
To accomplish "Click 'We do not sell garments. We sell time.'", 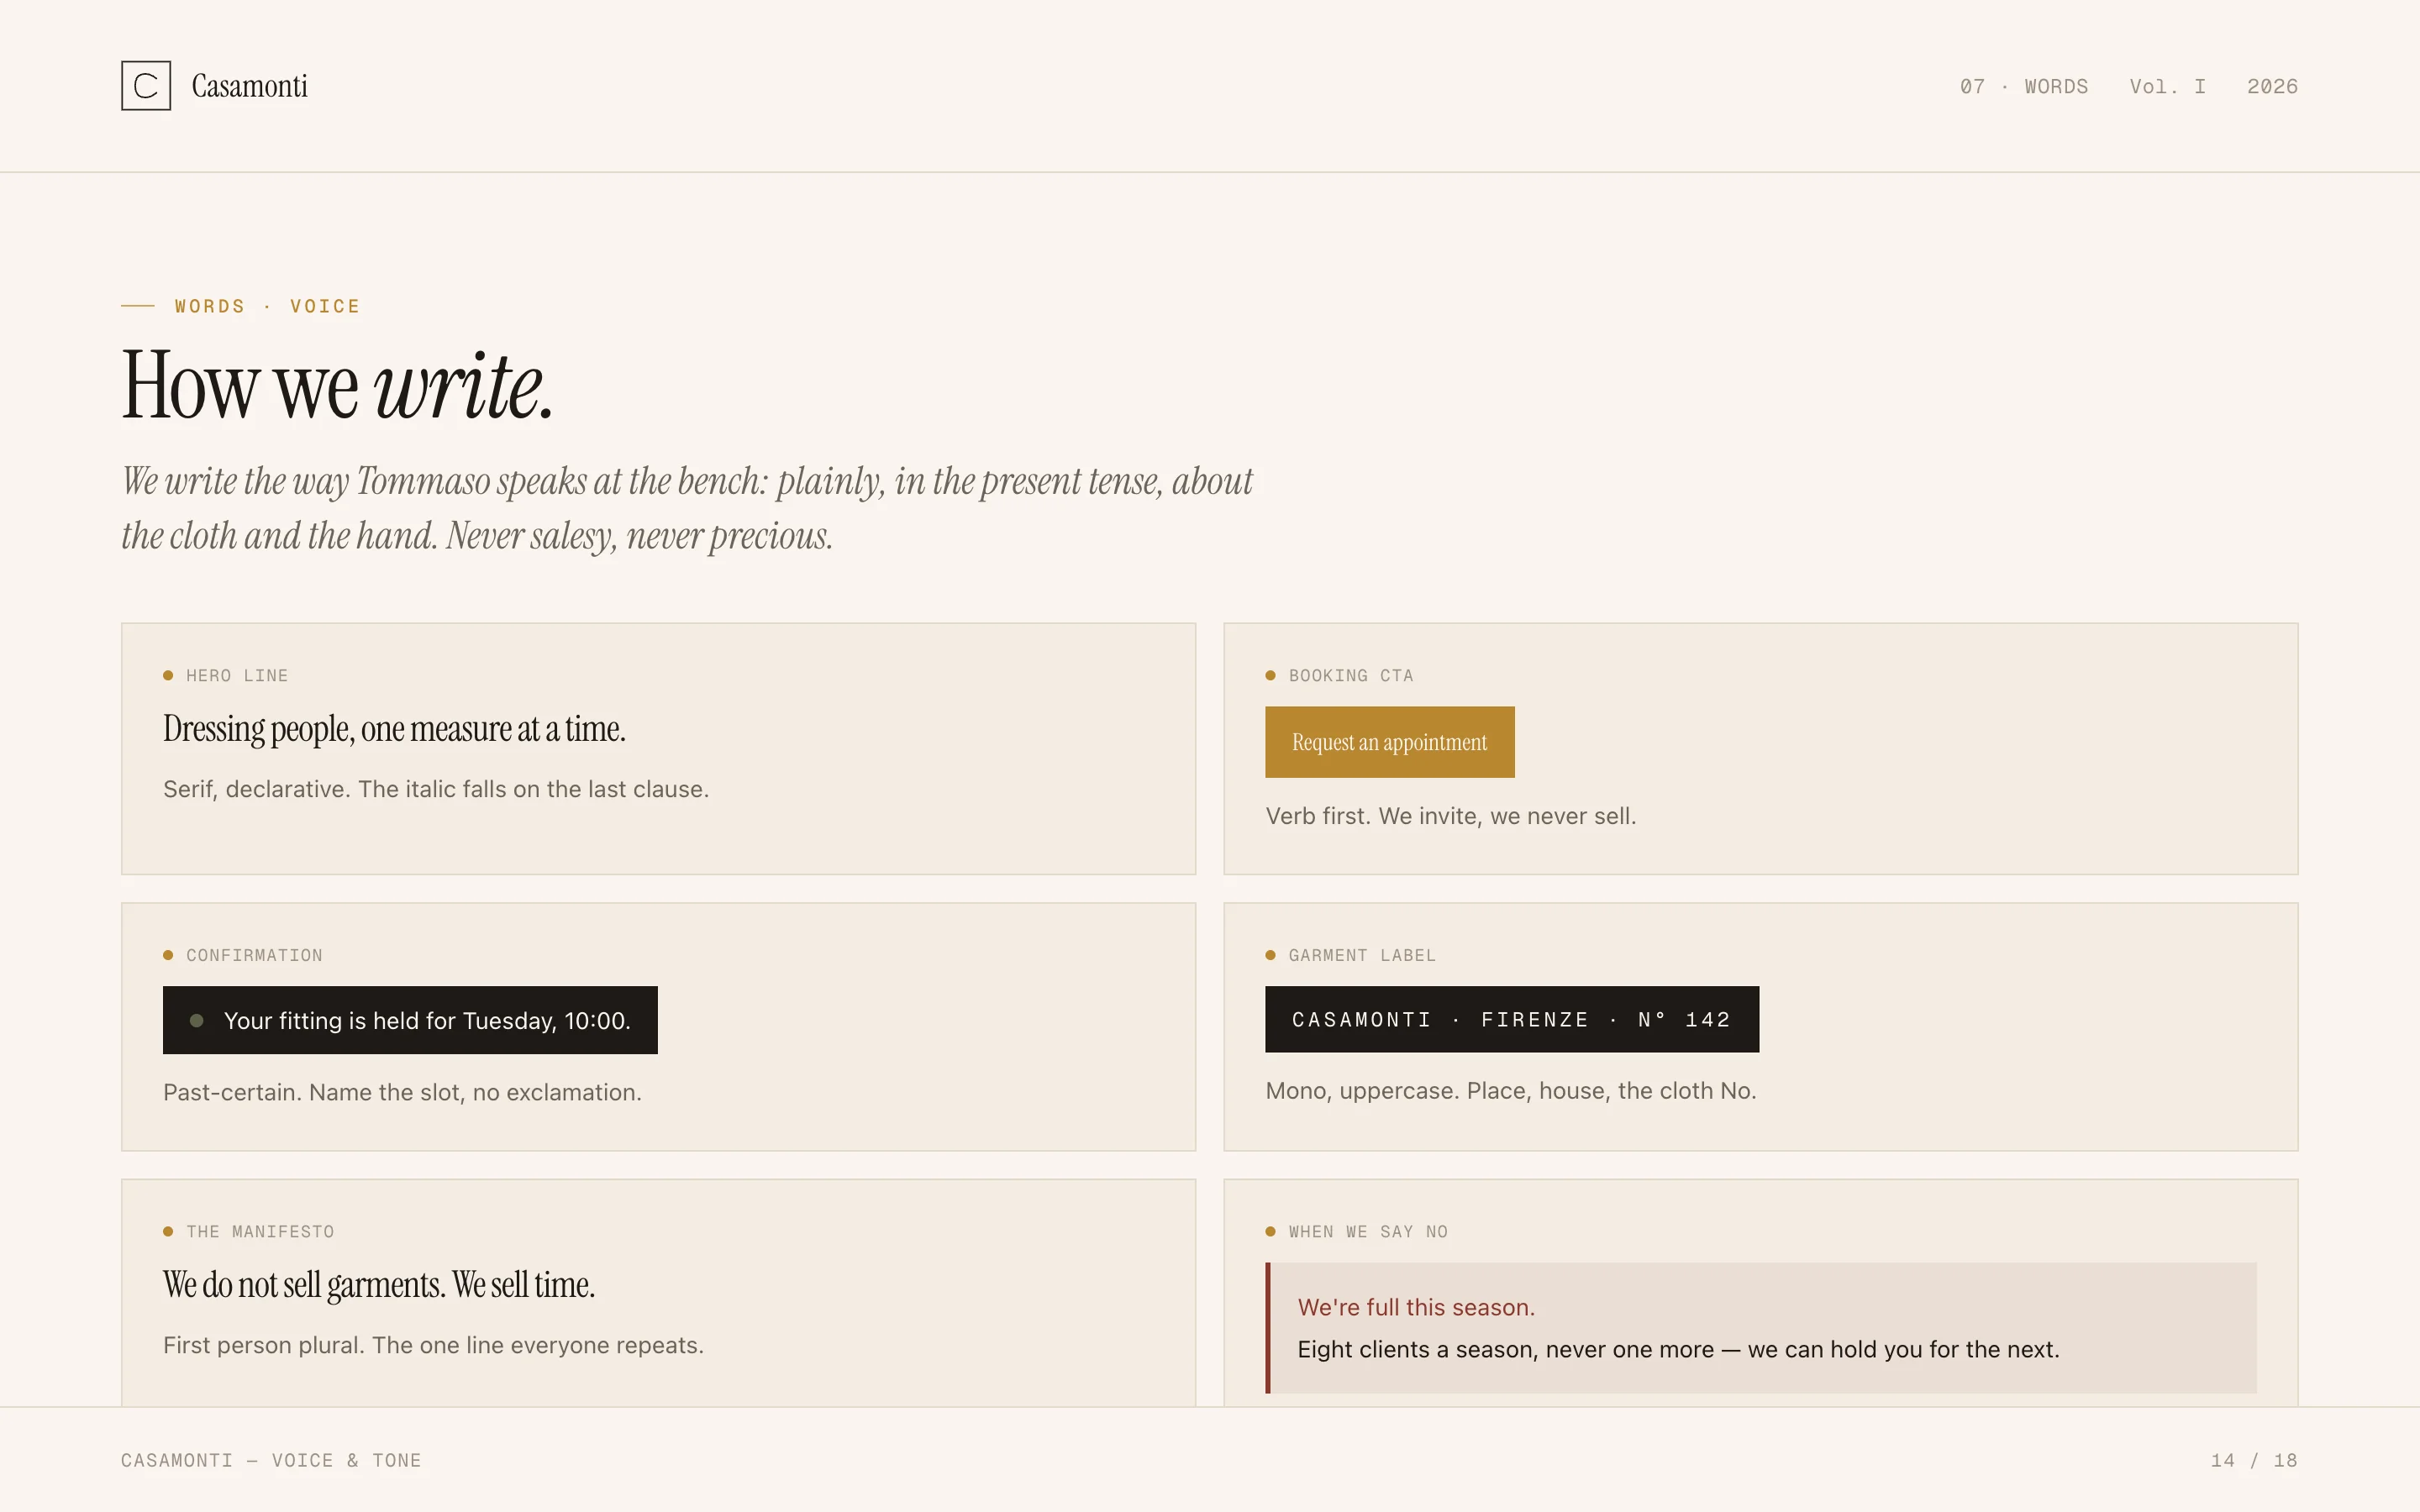I will 379,1285.
